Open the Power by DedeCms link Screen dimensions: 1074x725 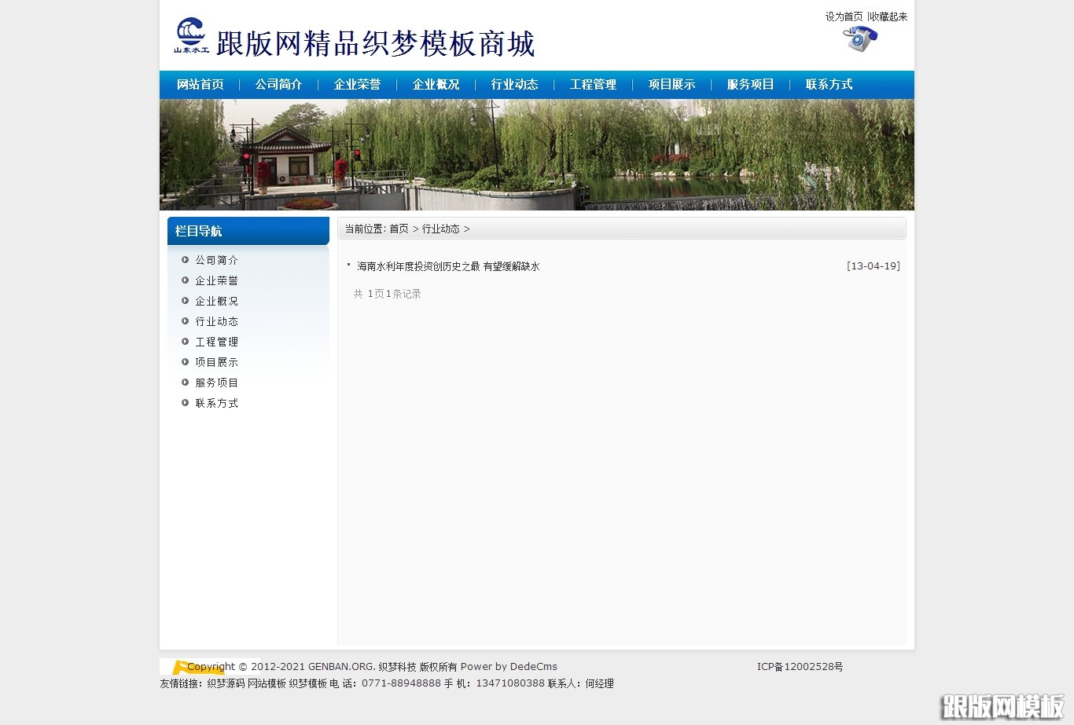[509, 666]
